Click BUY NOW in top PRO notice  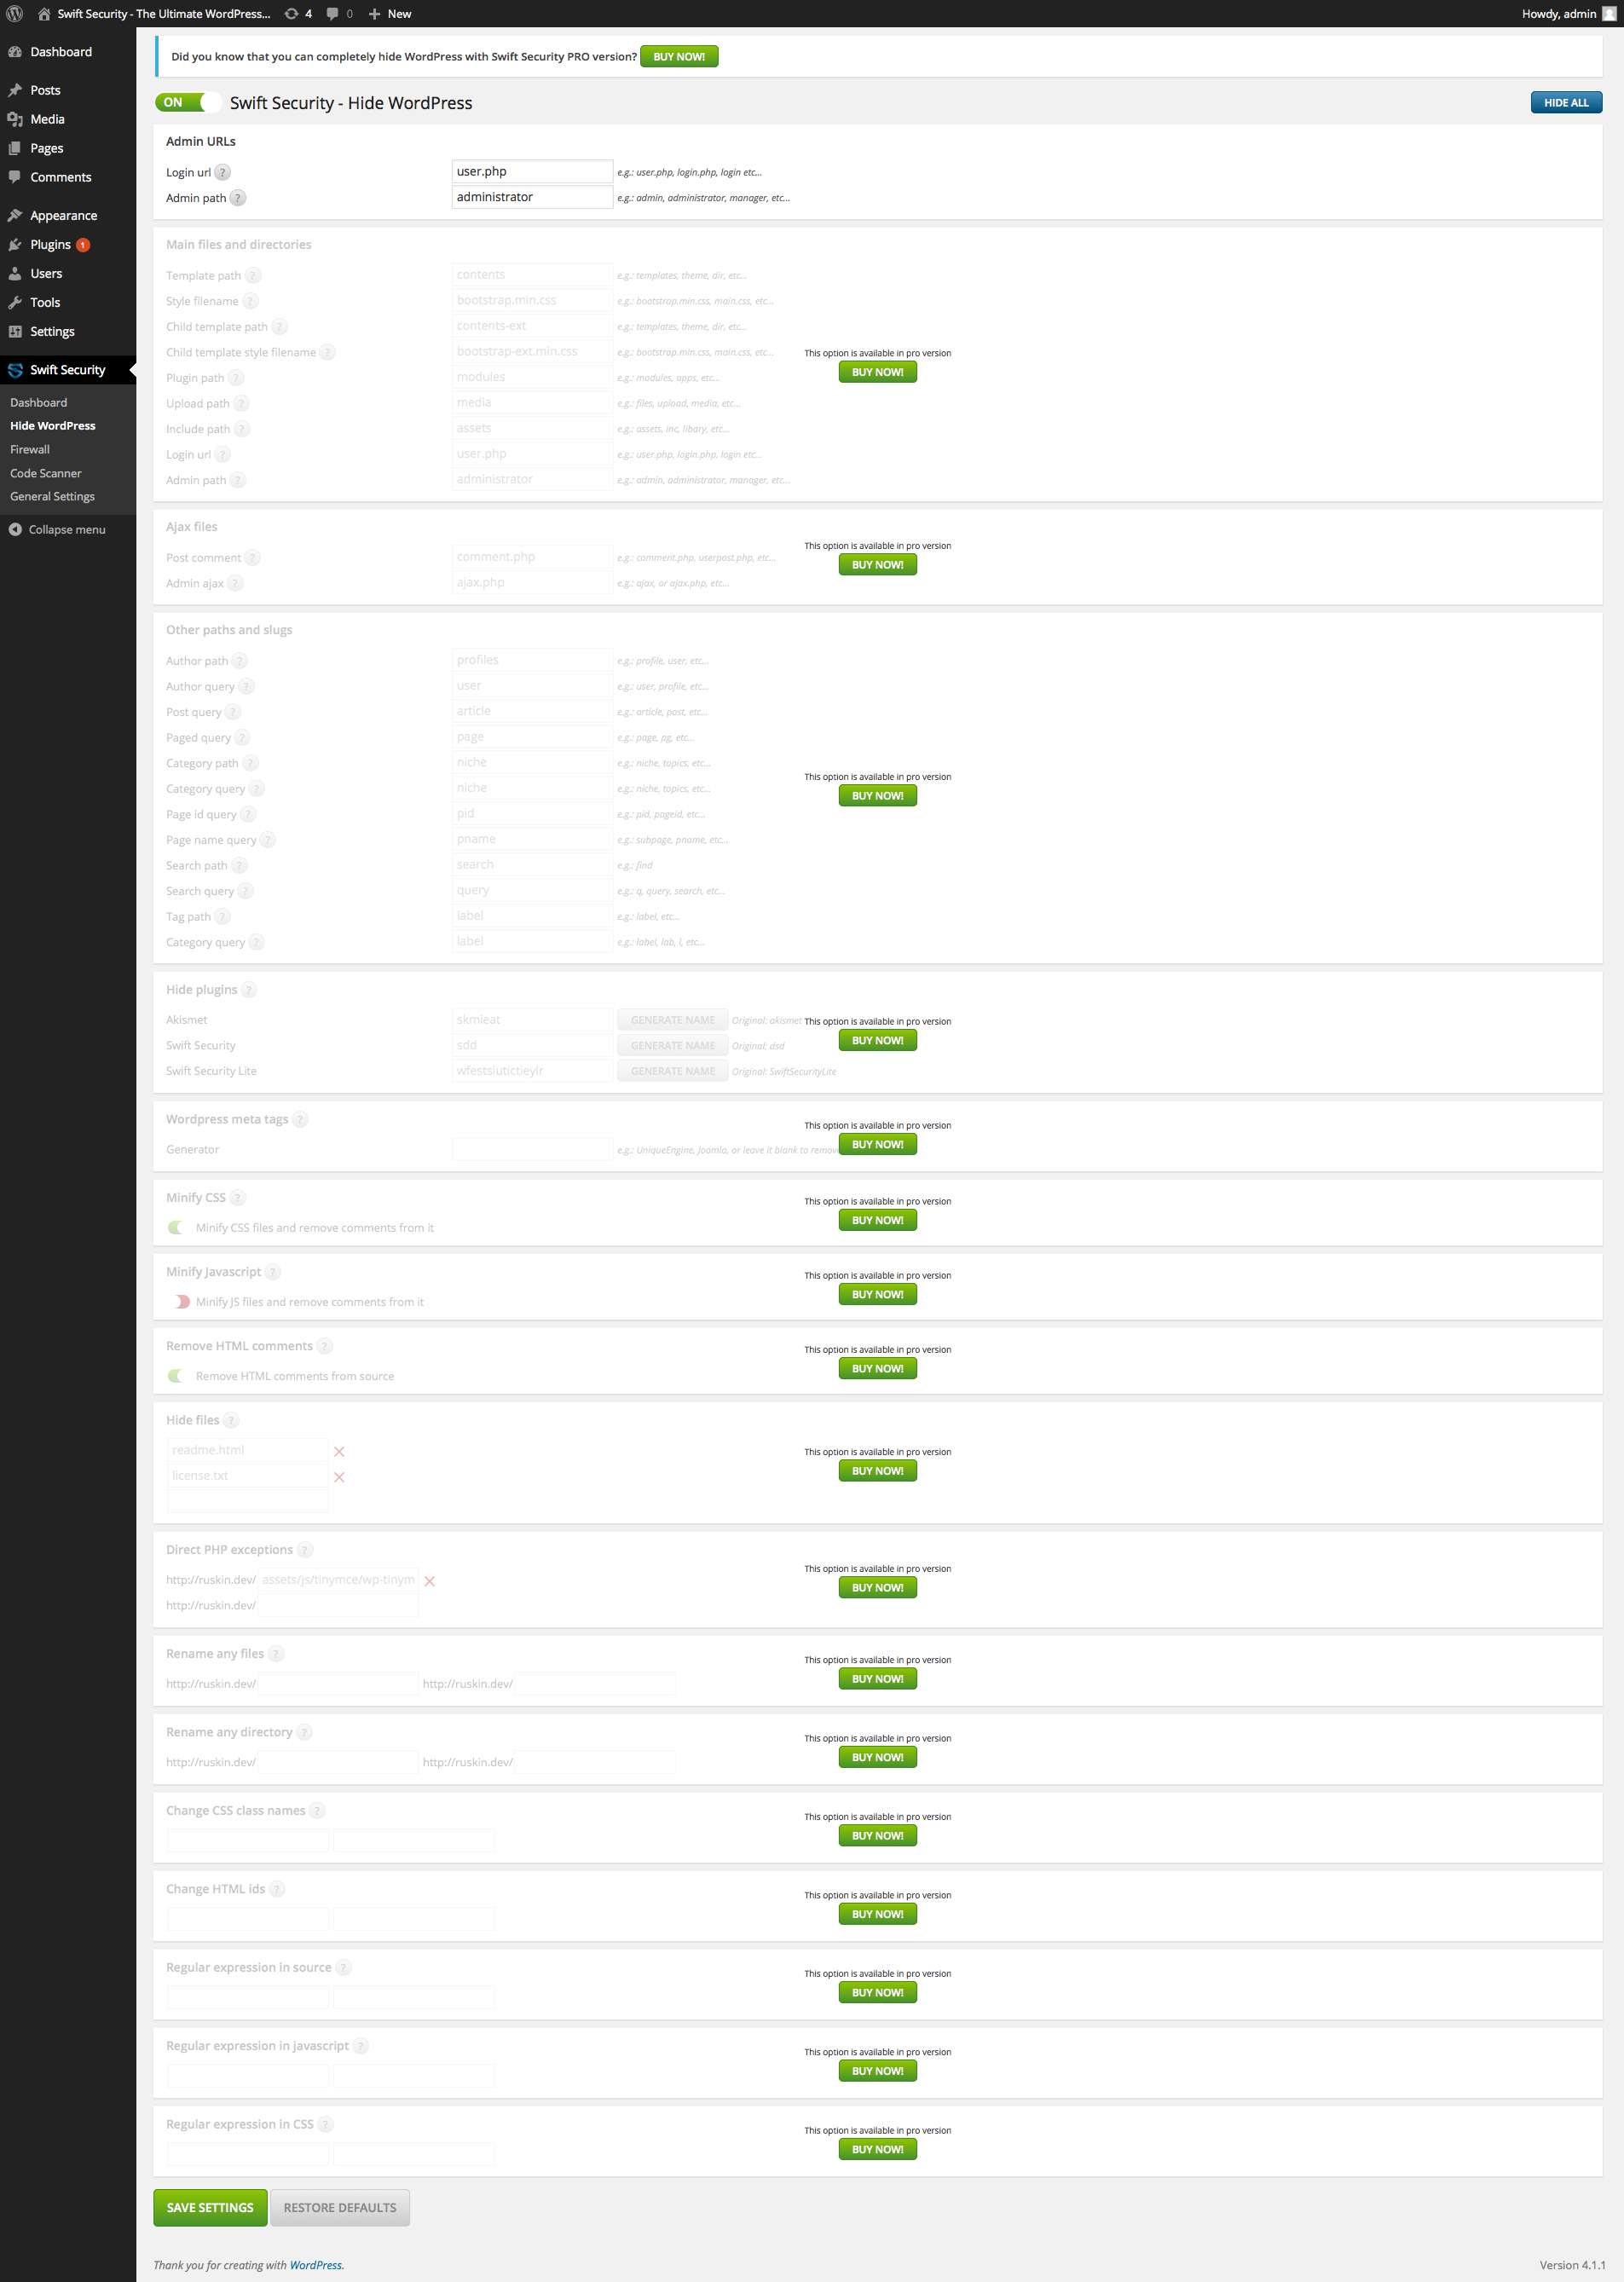click(x=679, y=57)
